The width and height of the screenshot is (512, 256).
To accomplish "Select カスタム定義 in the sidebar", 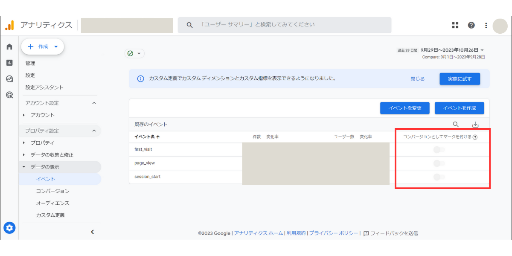I will point(50,215).
